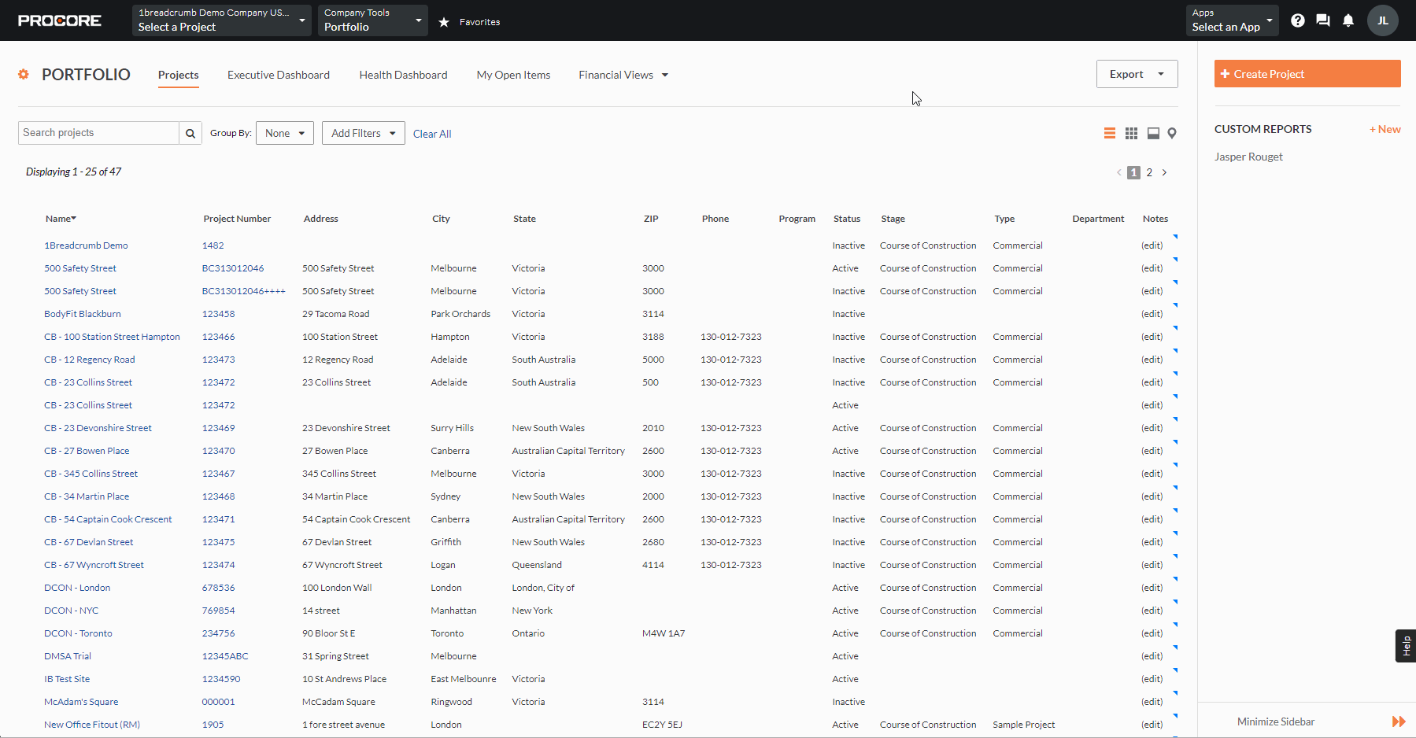Open the JL user avatar menu

click(1382, 20)
